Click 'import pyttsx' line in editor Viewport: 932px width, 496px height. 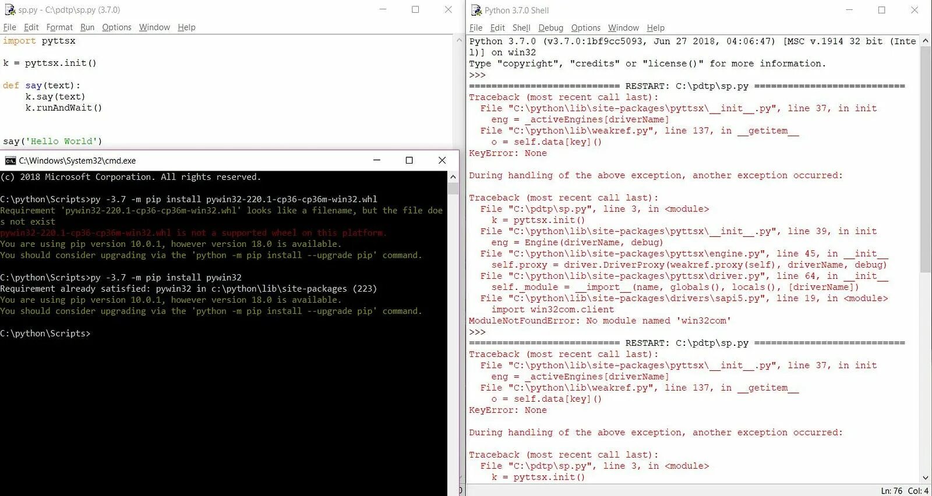click(39, 41)
